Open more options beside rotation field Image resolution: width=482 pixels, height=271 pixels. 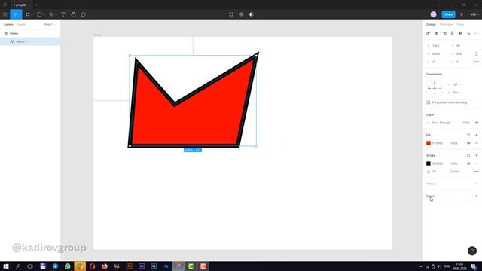click(477, 62)
